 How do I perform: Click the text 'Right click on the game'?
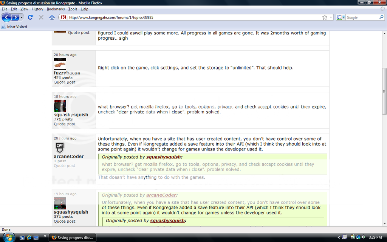122,68
